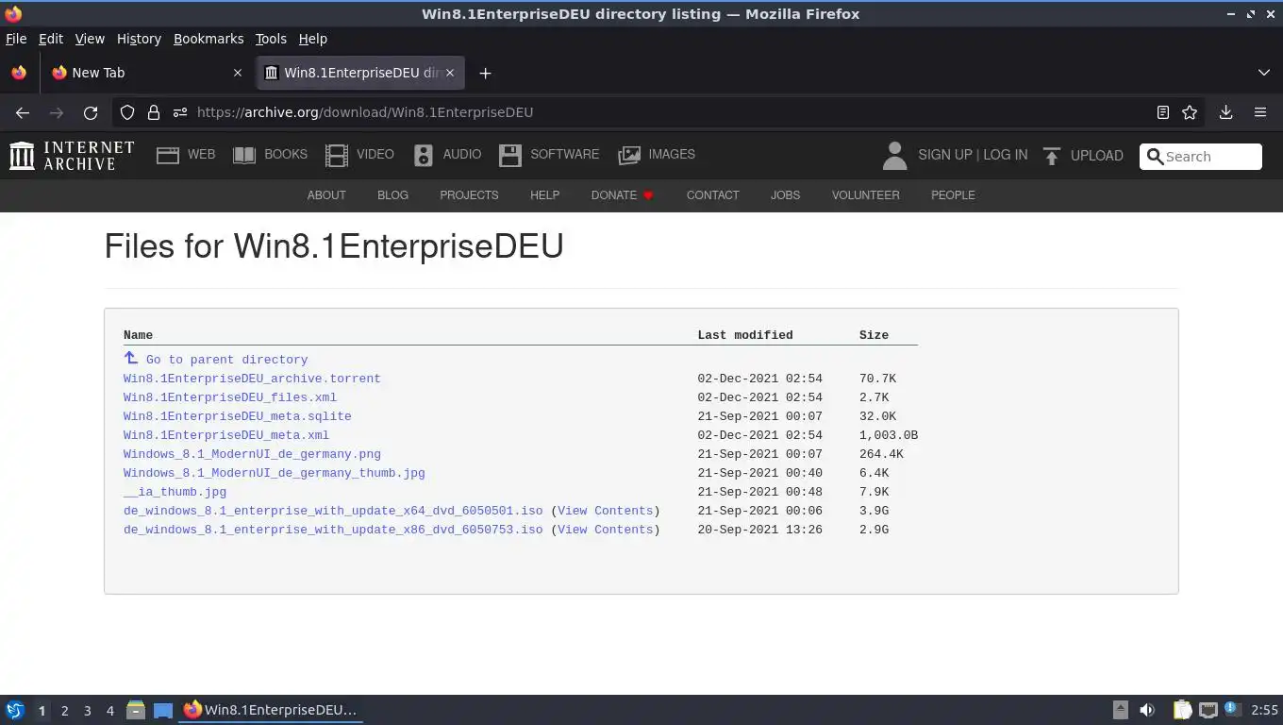Click the Internet Archive Search field
1283x725 pixels.
(1200, 157)
